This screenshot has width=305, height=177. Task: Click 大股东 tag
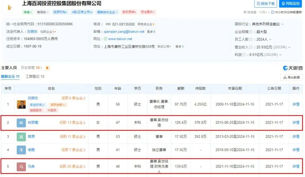point(52,110)
